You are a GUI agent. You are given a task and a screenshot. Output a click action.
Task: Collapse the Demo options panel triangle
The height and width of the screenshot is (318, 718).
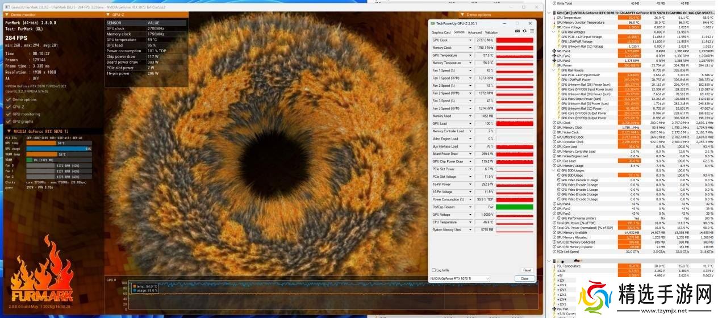click(462, 15)
